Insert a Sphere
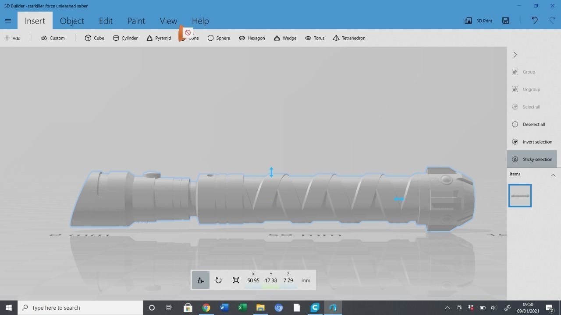Image resolution: width=561 pixels, height=315 pixels. pyautogui.click(x=219, y=38)
